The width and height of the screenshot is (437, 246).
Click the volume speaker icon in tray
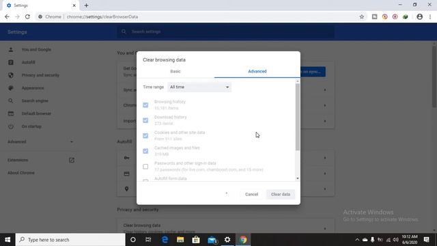(396, 240)
